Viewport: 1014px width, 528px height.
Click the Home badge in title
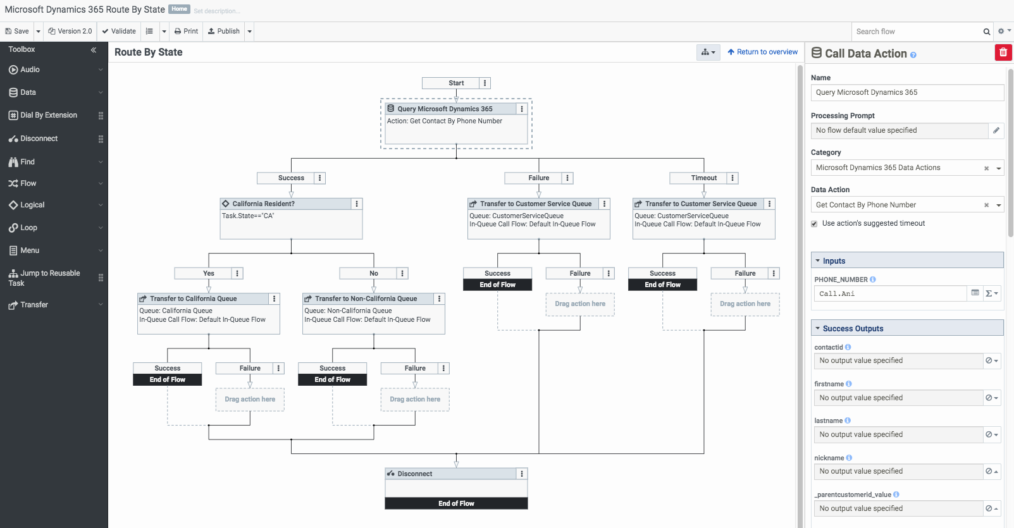[x=180, y=9]
